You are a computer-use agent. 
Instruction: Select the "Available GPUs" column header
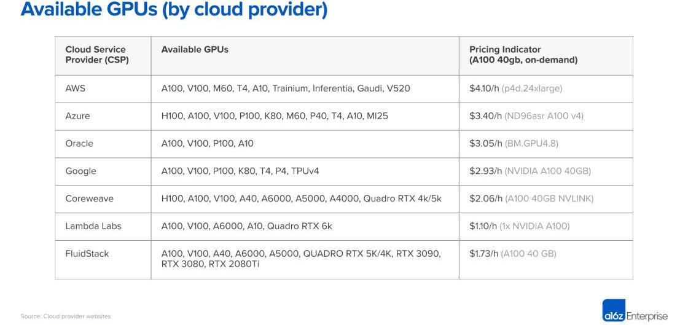[195, 50]
